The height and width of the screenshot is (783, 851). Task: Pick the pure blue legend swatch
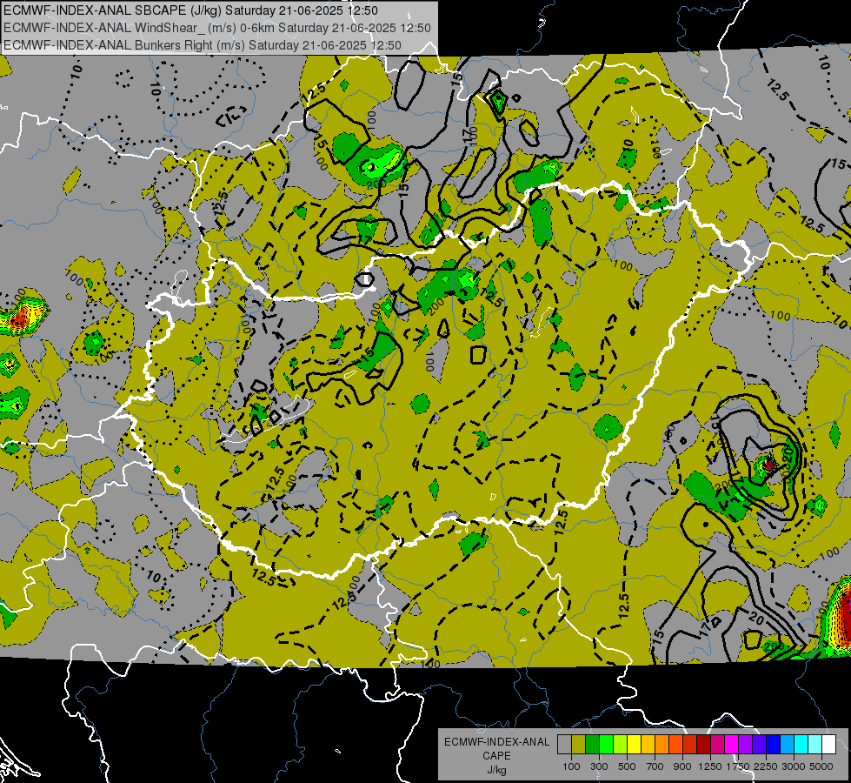point(774,745)
